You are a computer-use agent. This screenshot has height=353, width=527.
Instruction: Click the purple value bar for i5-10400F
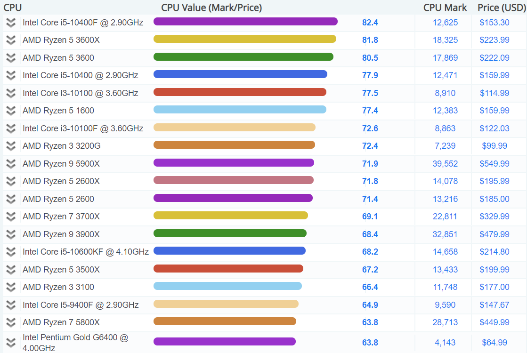(x=245, y=22)
